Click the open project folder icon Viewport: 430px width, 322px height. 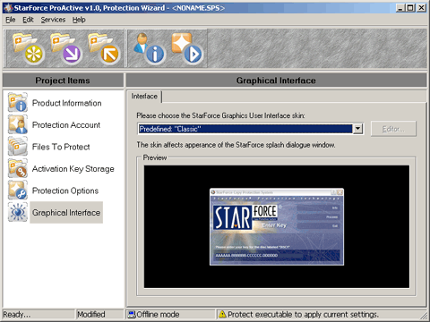click(65, 48)
